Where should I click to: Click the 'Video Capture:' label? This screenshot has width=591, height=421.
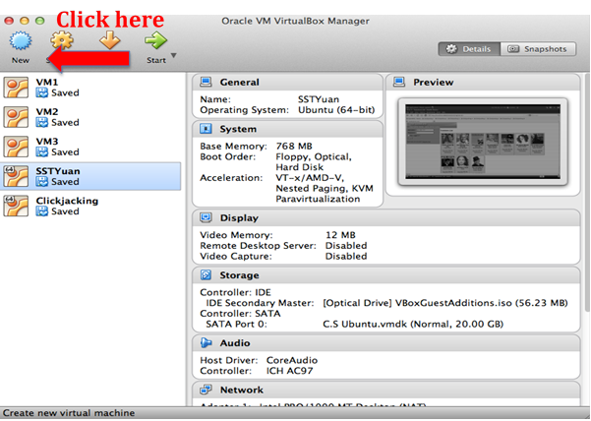236,256
